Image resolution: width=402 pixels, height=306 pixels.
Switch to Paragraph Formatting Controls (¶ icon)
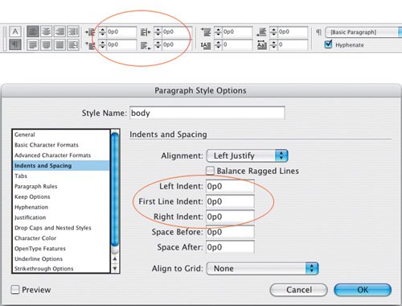click(x=15, y=44)
